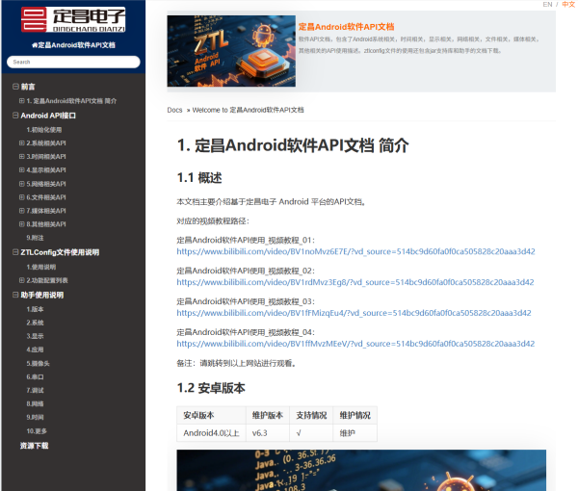This screenshot has width=578, height=491.
Task: Click the ZTL Android API banner image
Action: pos(231,51)
